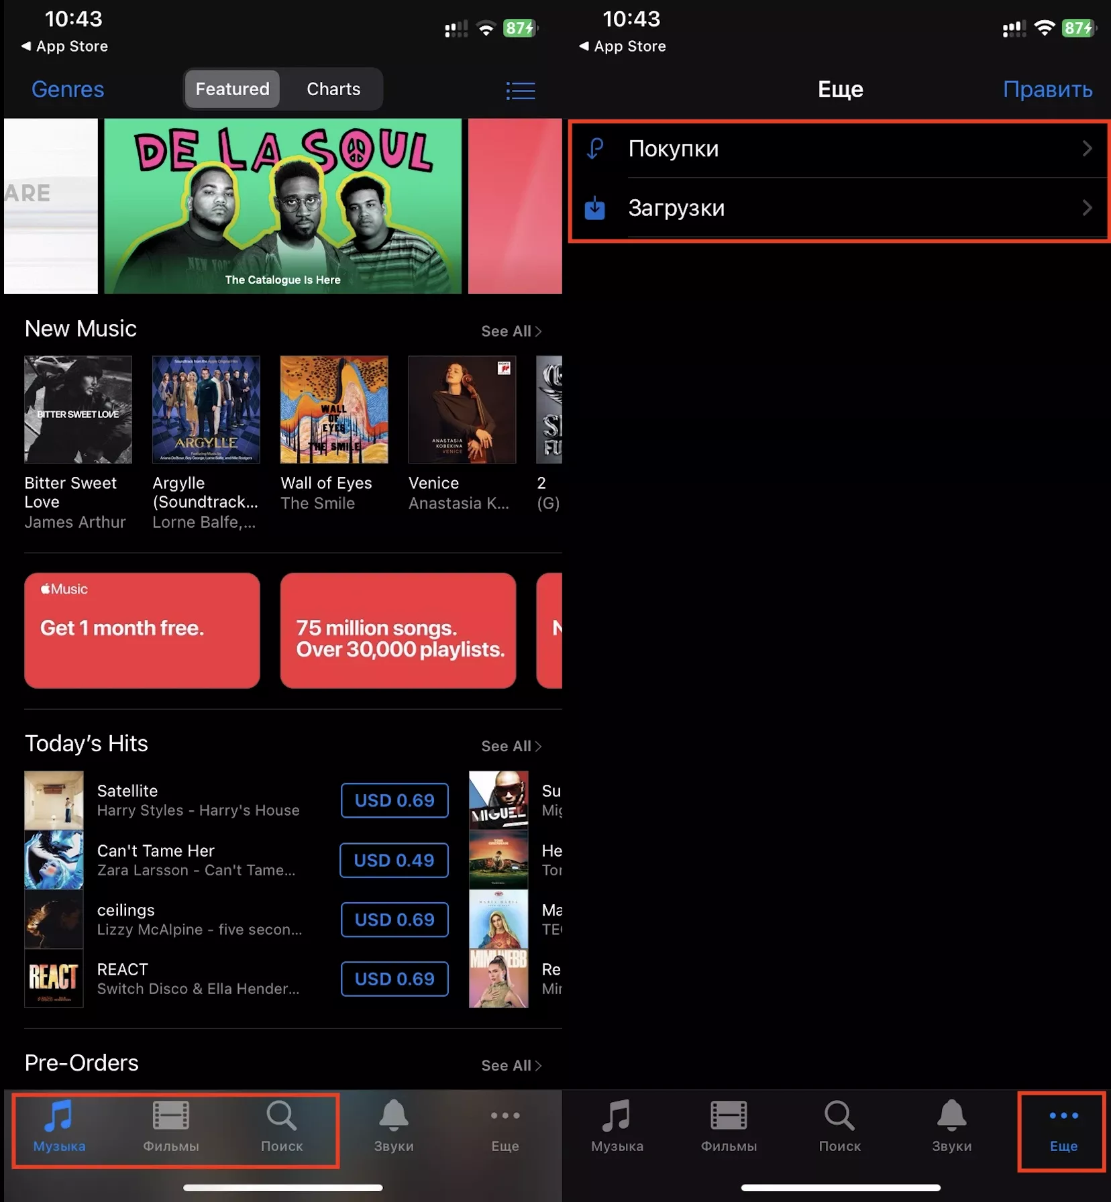Tap 'Покупки' label text

pos(674,148)
